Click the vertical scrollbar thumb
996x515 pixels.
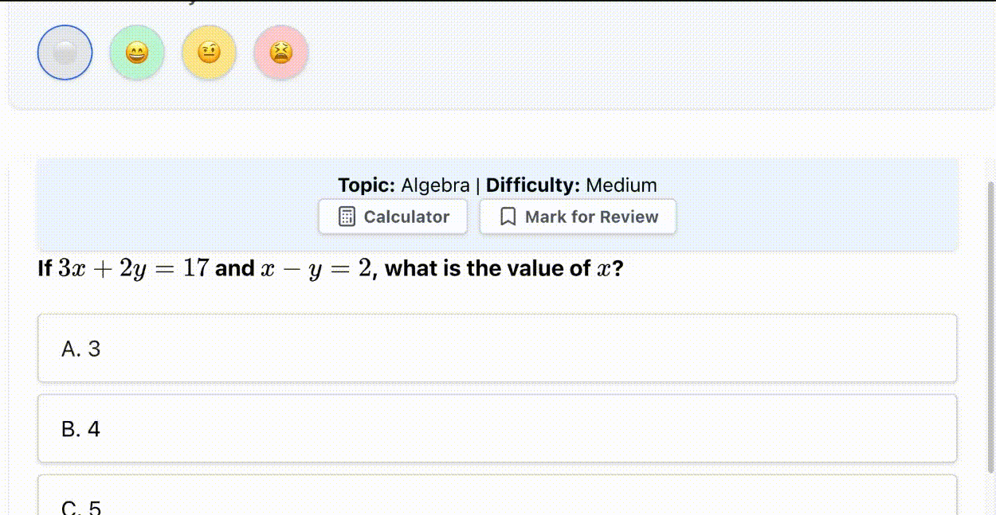(990, 326)
